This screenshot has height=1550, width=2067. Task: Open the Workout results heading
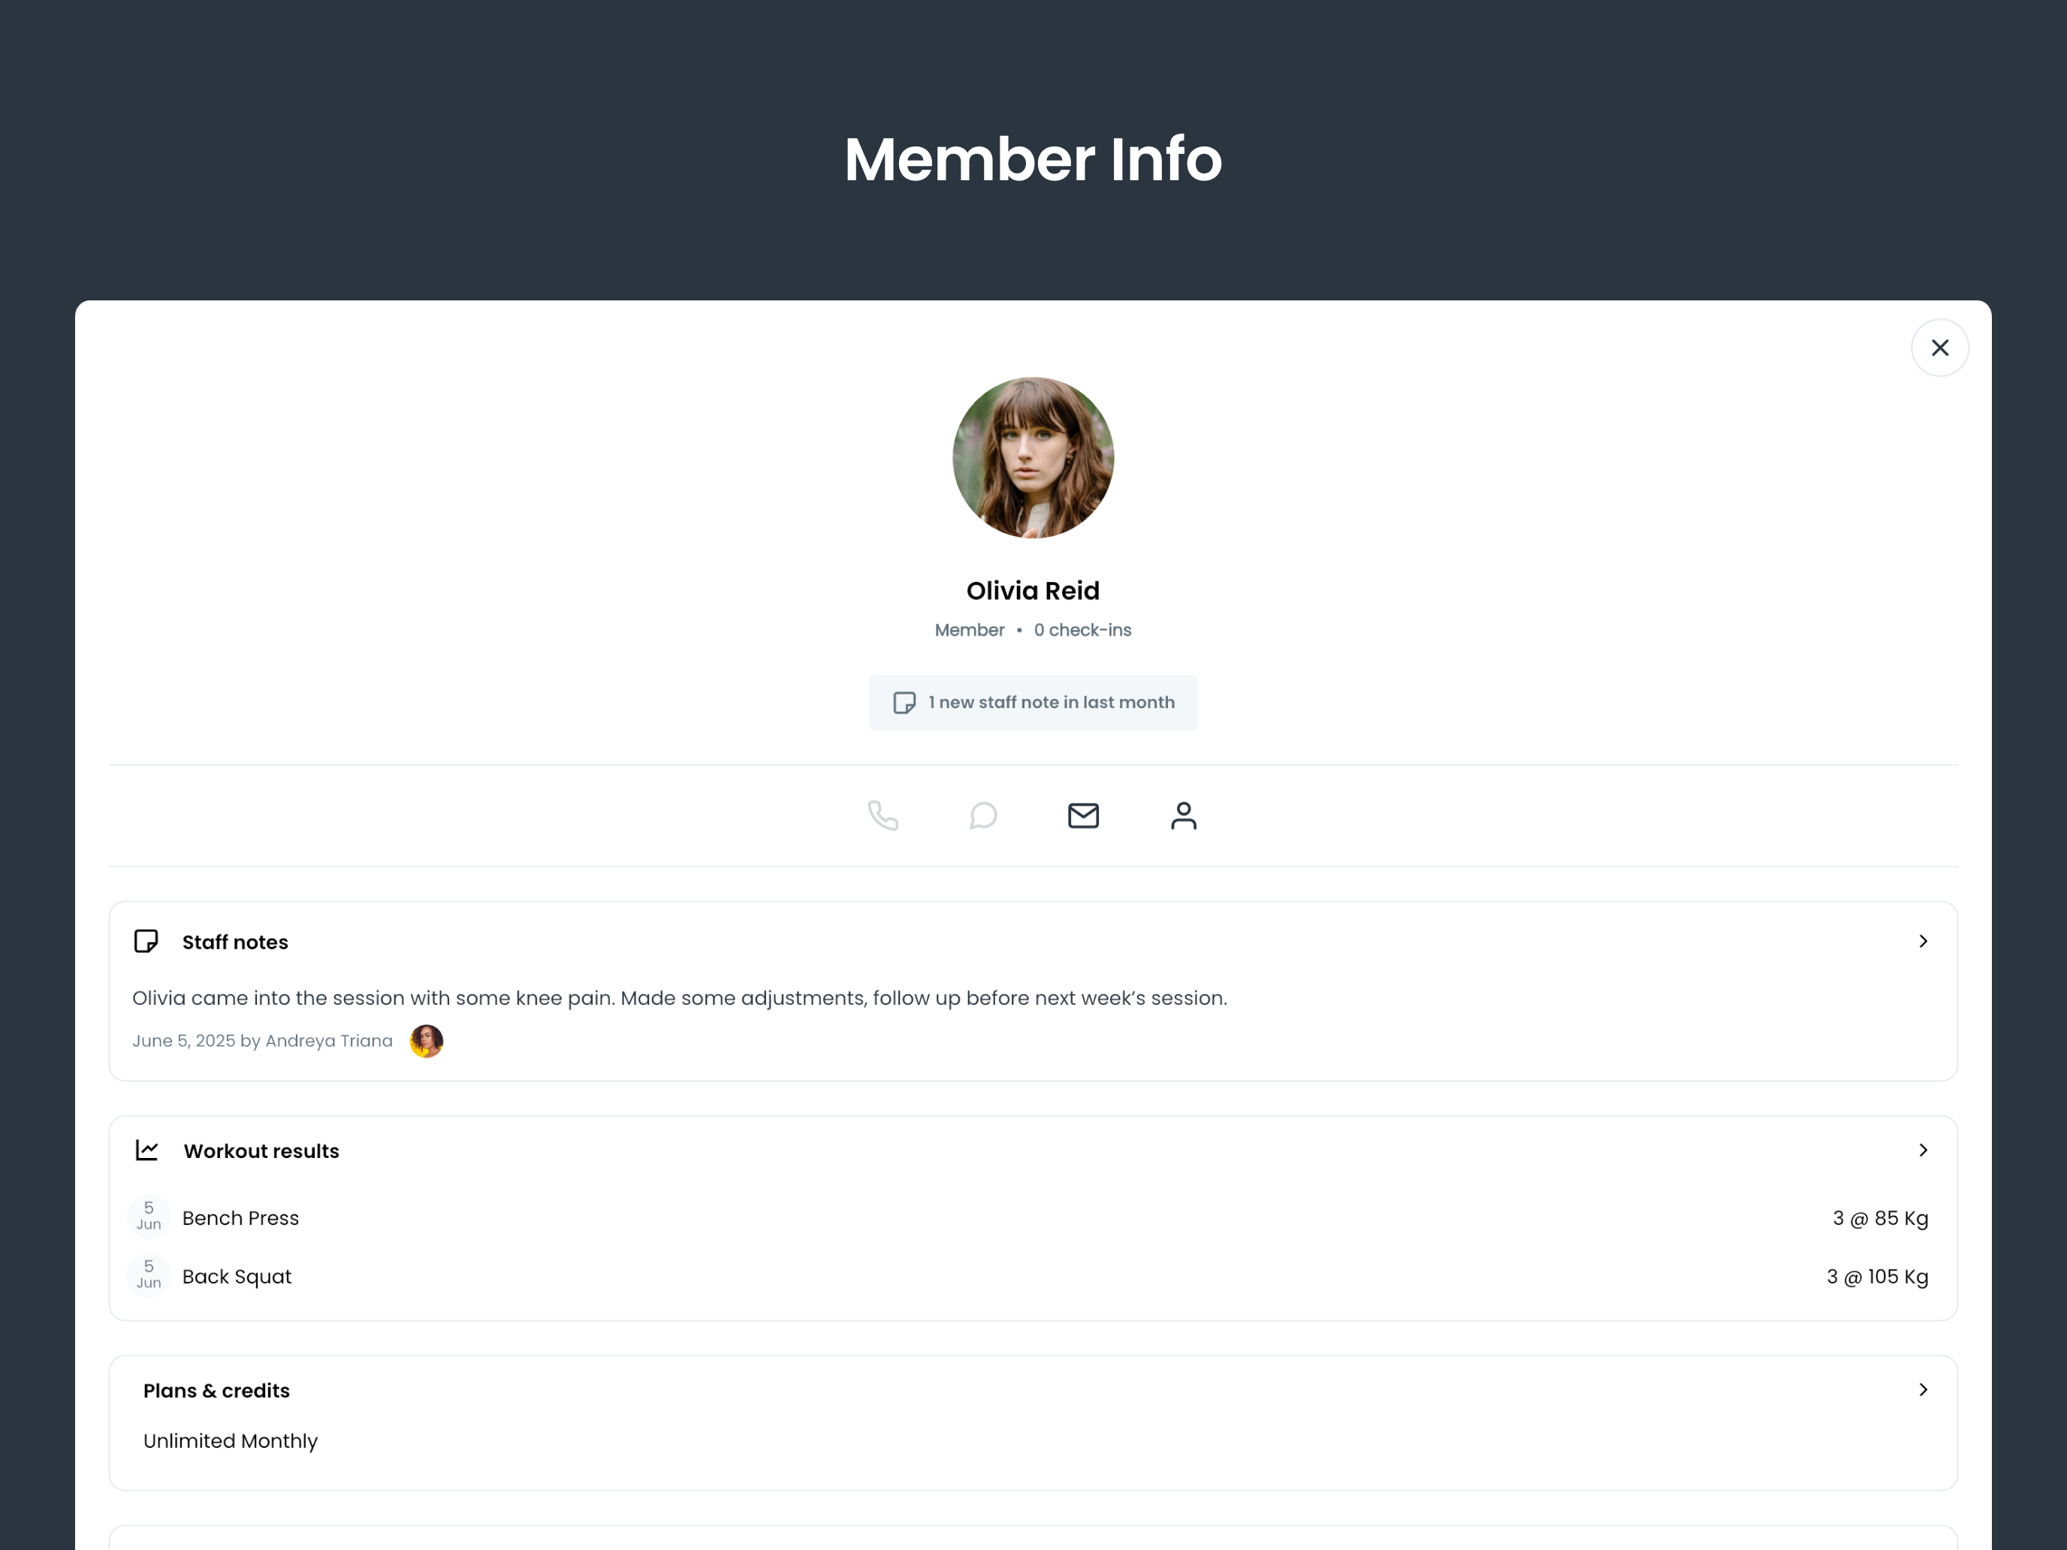pos(261,1151)
